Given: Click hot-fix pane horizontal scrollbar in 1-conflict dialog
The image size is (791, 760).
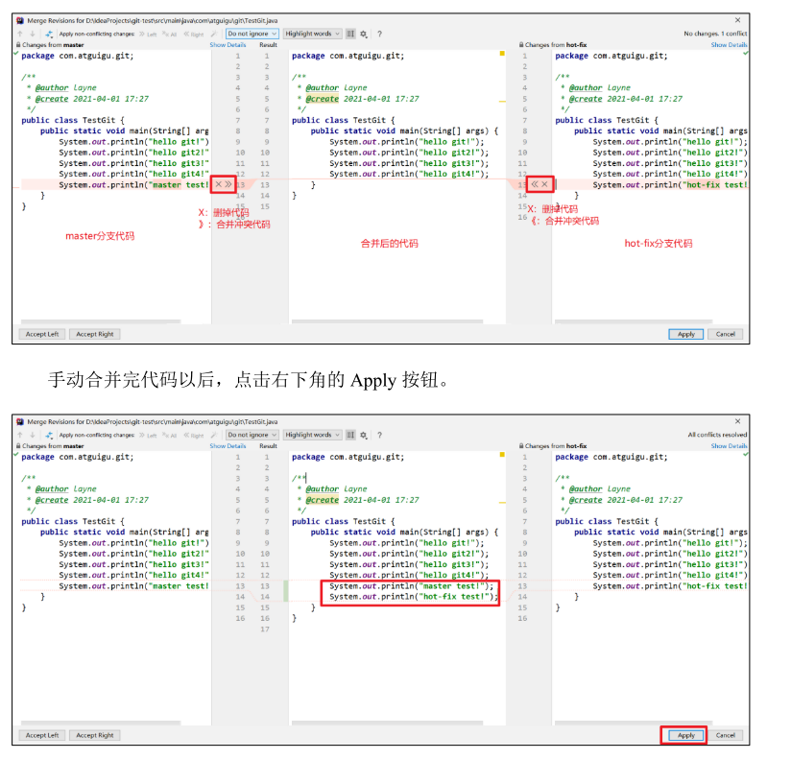Looking at the screenshot, I should pyautogui.click(x=634, y=321).
